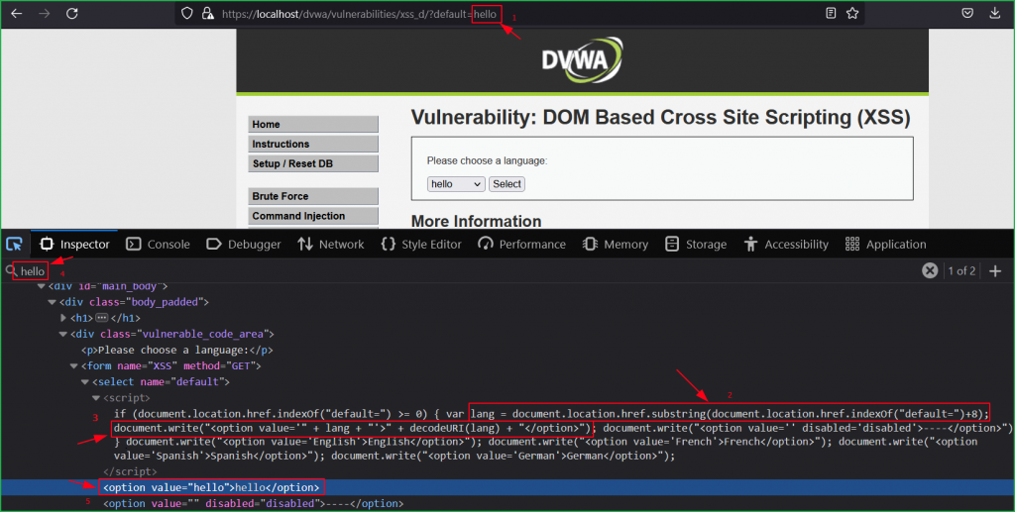Open the Memory tab
Viewport: 1015px width, 512px height.
click(615, 244)
